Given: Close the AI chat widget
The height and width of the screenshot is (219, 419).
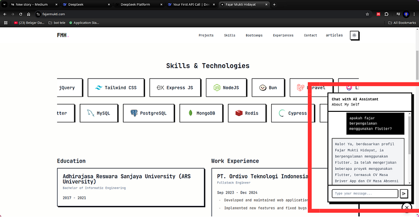Looking at the screenshot, I should pyautogui.click(x=407, y=208).
